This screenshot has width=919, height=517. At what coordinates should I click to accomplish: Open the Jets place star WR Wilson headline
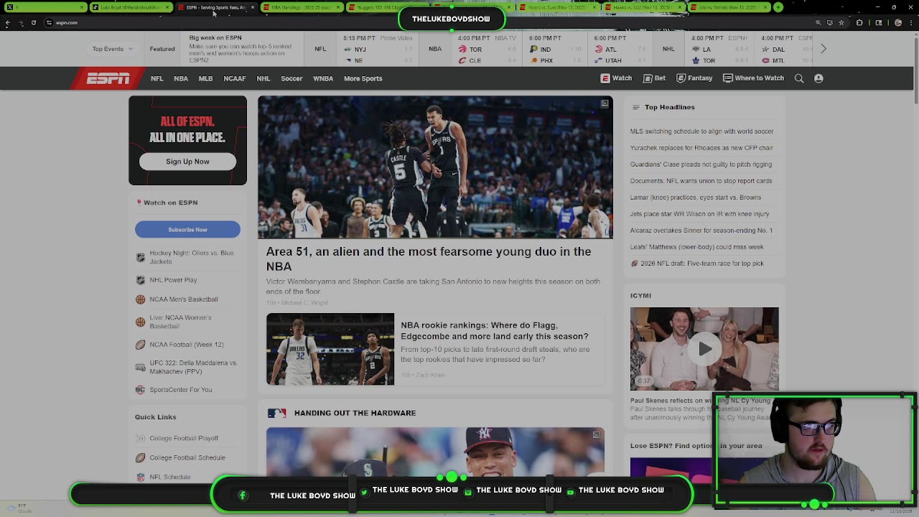(x=699, y=214)
